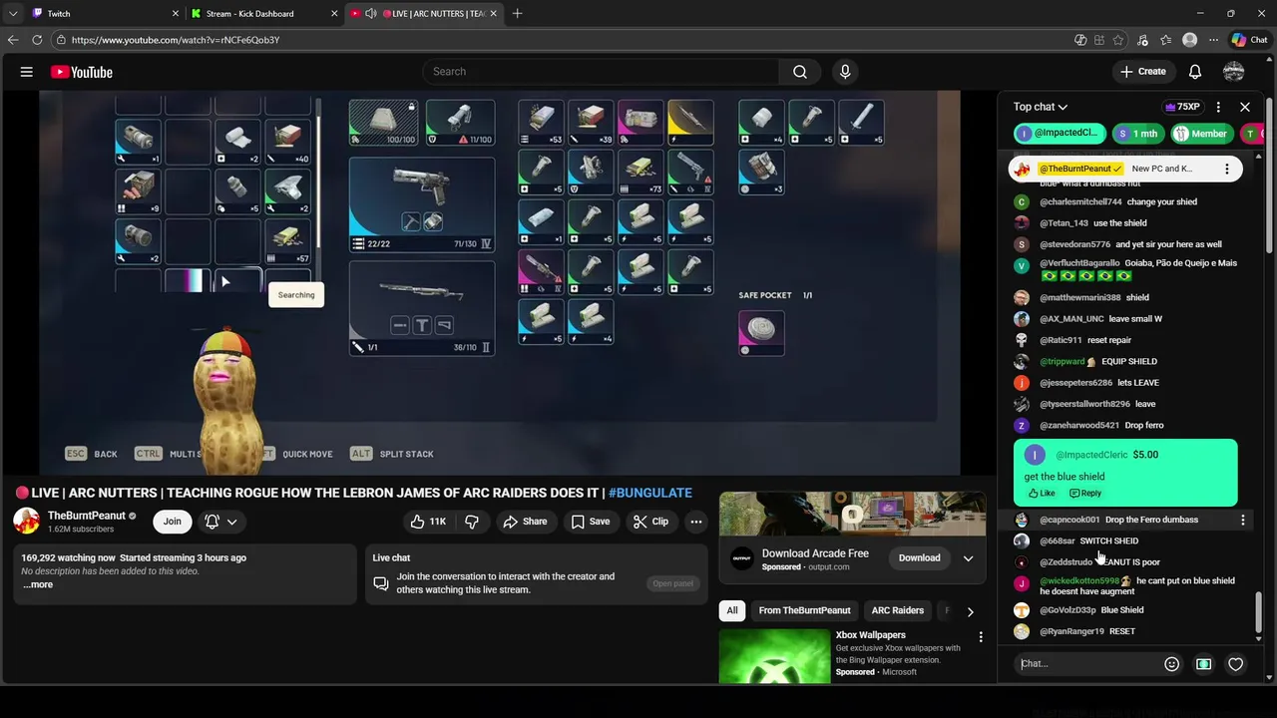Mute the audio-playing YouTube tab
The height and width of the screenshot is (718, 1277).
click(x=371, y=14)
